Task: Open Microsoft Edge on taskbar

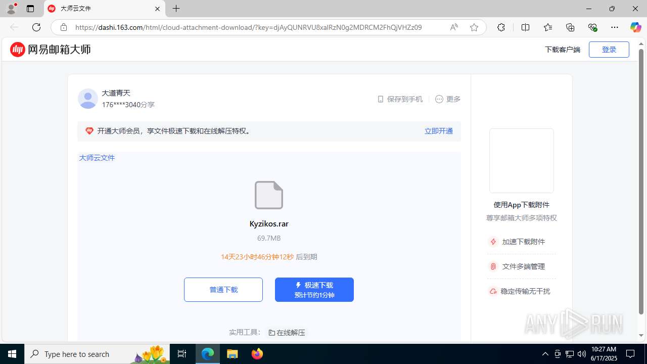Action: 208,354
